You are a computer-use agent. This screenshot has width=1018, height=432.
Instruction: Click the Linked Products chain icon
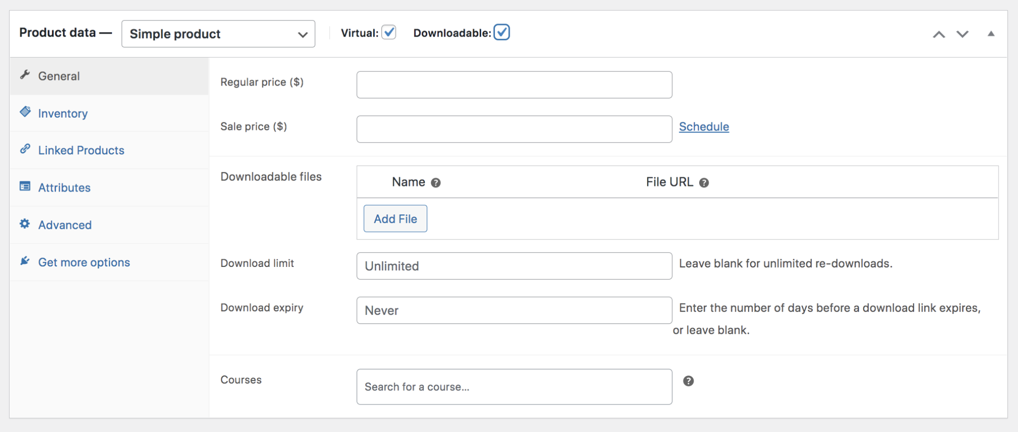point(25,149)
